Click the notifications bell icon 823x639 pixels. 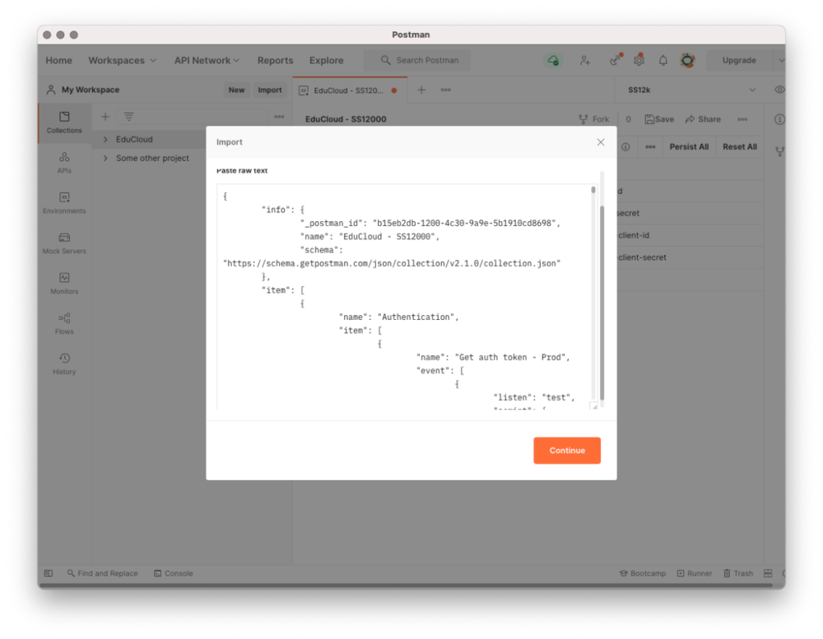pos(663,60)
